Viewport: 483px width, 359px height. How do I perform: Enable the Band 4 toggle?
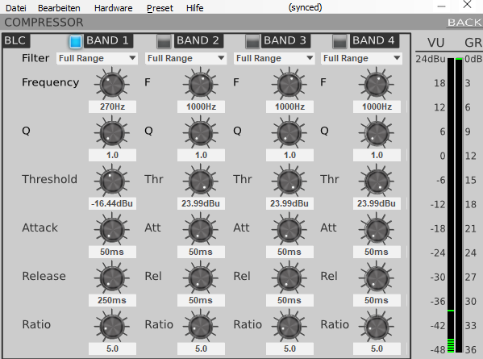pyautogui.click(x=339, y=41)
